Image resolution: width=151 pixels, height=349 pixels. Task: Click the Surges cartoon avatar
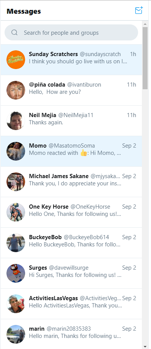pos(16,273)
